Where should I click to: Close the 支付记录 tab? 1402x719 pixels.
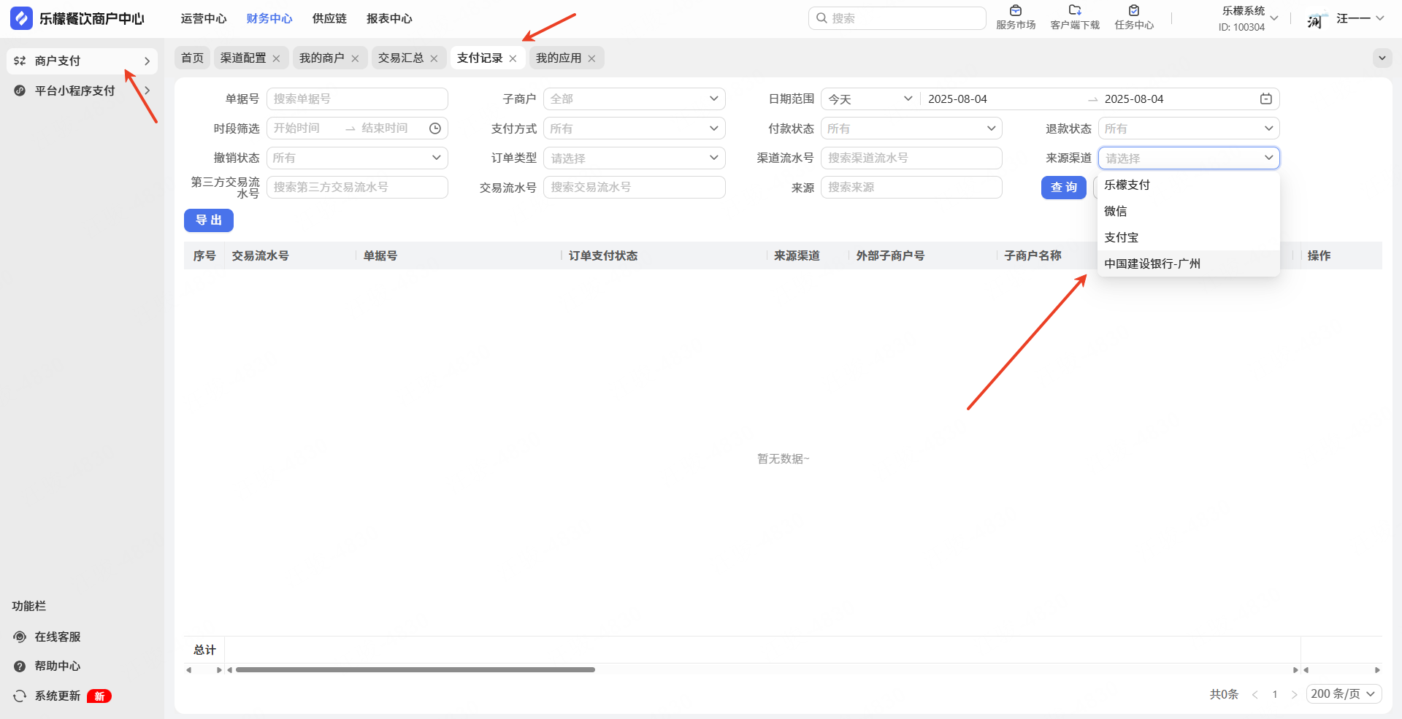[x=513, y=58]
